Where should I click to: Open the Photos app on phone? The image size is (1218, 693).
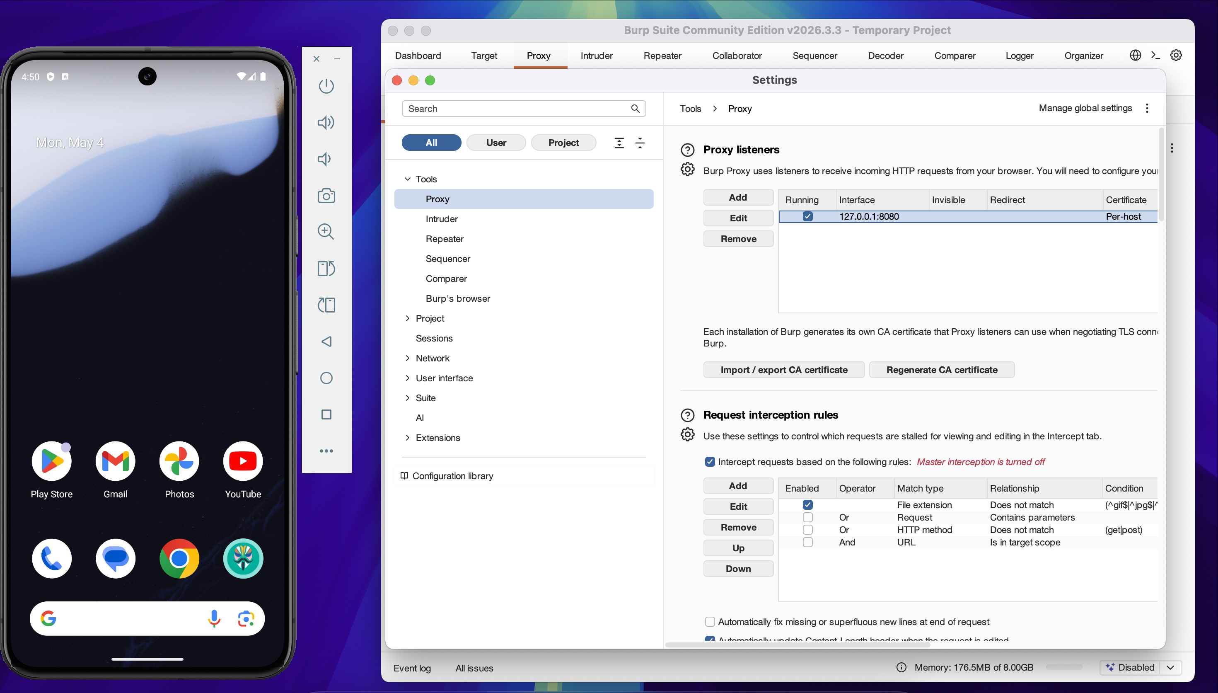[179, 461]
